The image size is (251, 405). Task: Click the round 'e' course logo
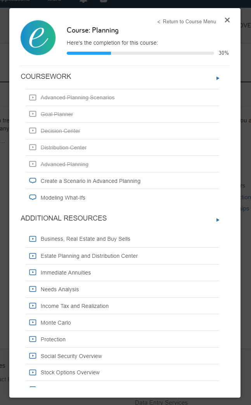[x=38, y=38]
